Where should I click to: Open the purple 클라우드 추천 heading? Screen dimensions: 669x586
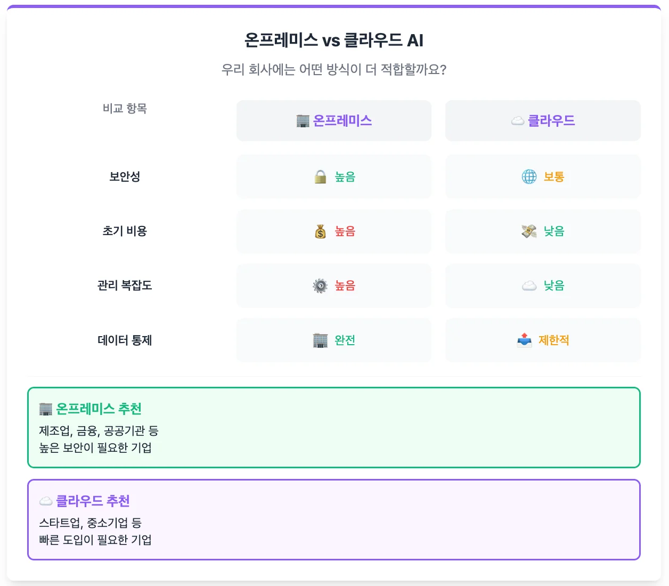[x=93, y=501]
